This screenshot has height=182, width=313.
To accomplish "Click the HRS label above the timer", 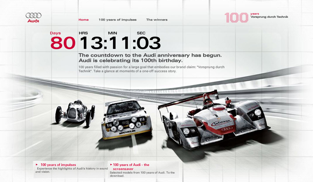I will 83,33.
